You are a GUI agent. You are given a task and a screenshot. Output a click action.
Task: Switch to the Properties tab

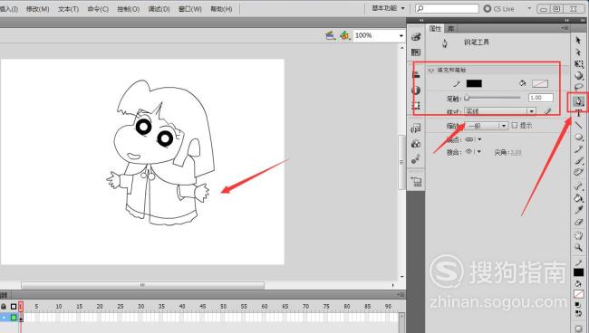click(435, 28)
